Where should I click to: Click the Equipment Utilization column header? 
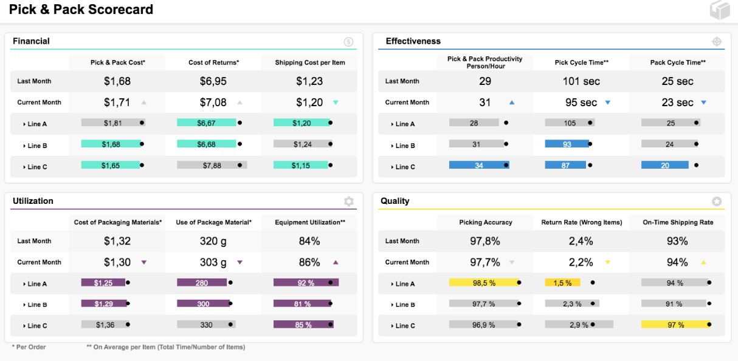coord(309,223)
